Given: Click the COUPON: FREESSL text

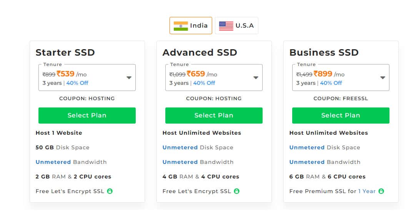Looking at the screenshot, I should [x=341, y=98].
